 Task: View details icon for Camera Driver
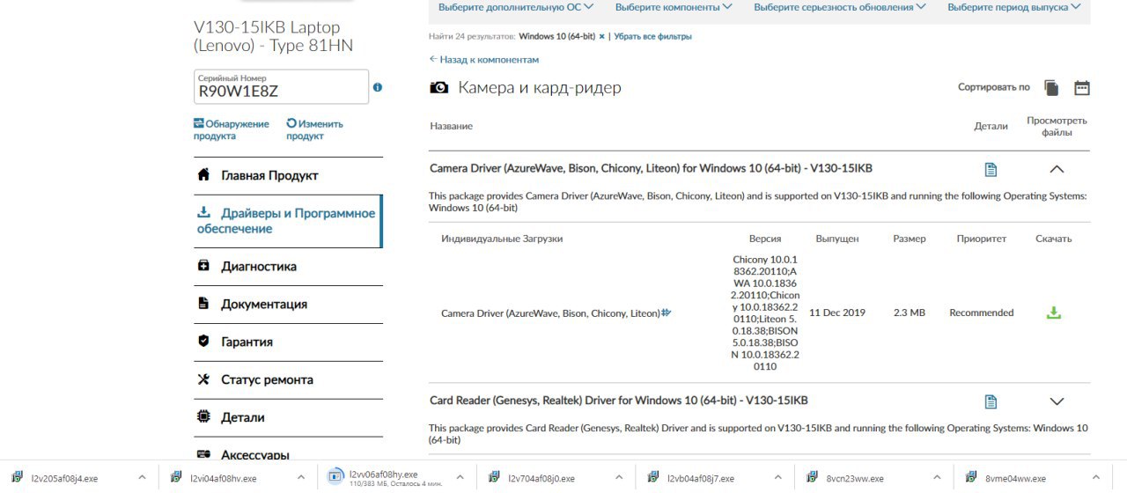coord(991,169)
